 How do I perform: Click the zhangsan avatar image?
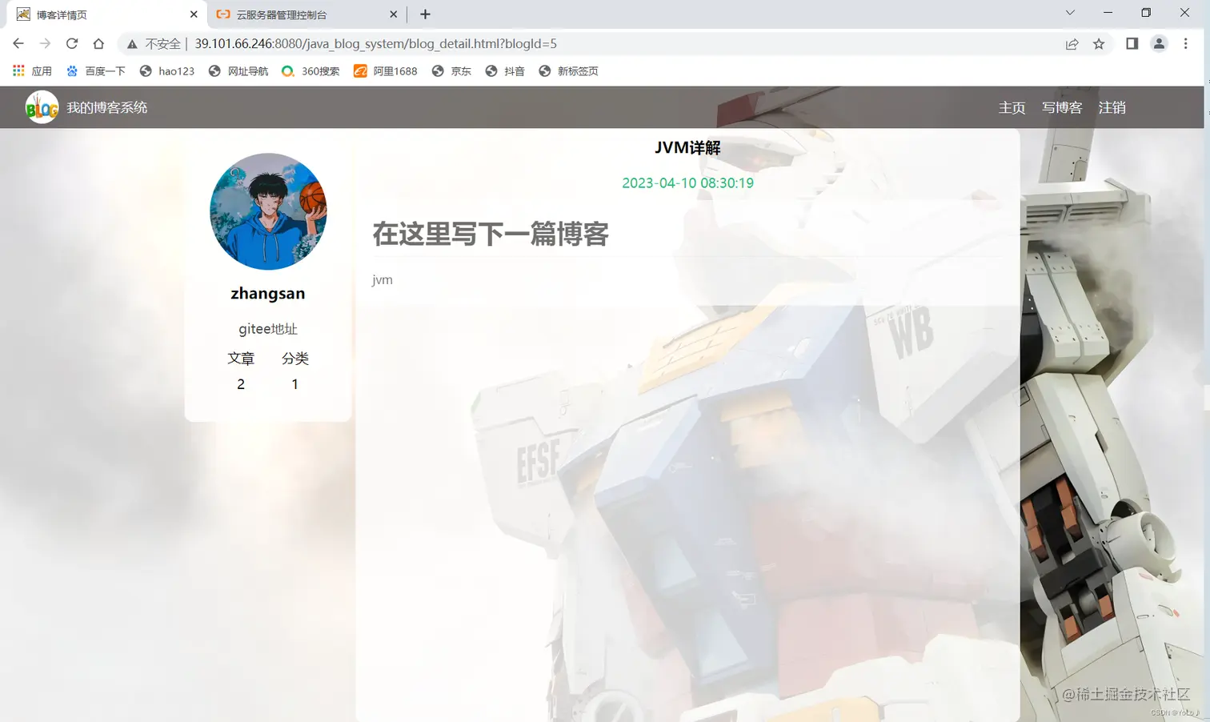pos(268,211)
